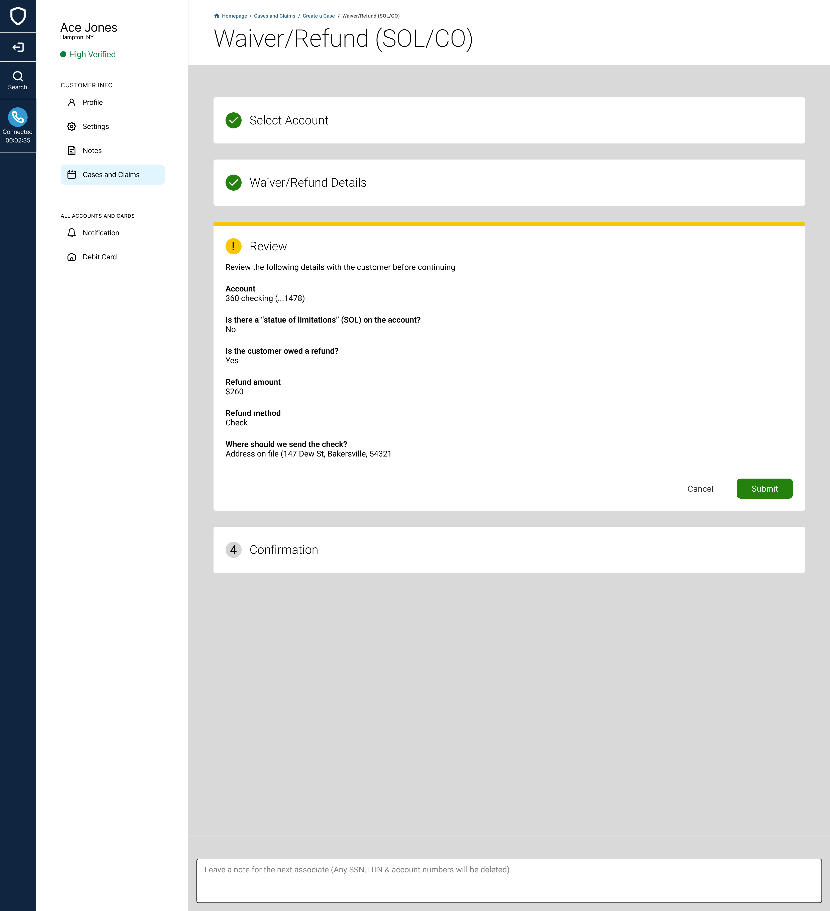This screenshot has width=830, height=911.
Task: Click the note for next associate field
Action: (508, 881)
